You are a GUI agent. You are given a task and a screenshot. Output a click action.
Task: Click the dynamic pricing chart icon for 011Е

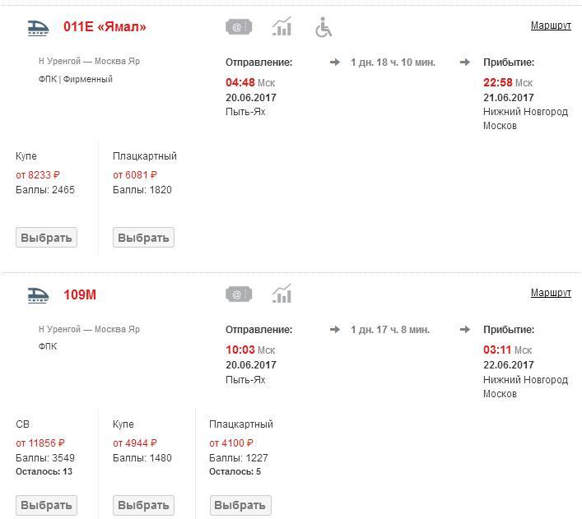pyautogui.click(x=282, y=27)
